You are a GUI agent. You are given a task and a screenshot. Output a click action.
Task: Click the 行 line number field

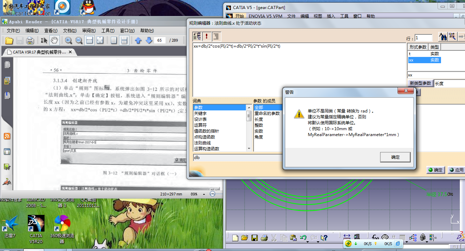click(x=423, y=38)
